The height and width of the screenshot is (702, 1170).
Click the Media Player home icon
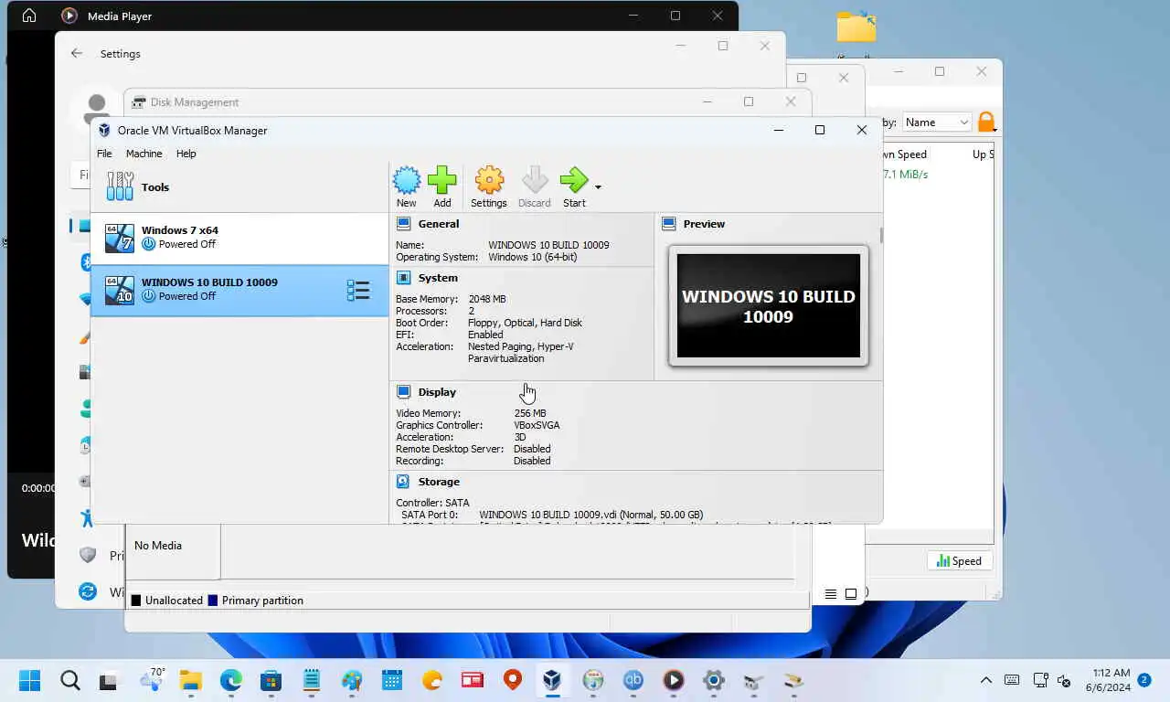(29, 16)
